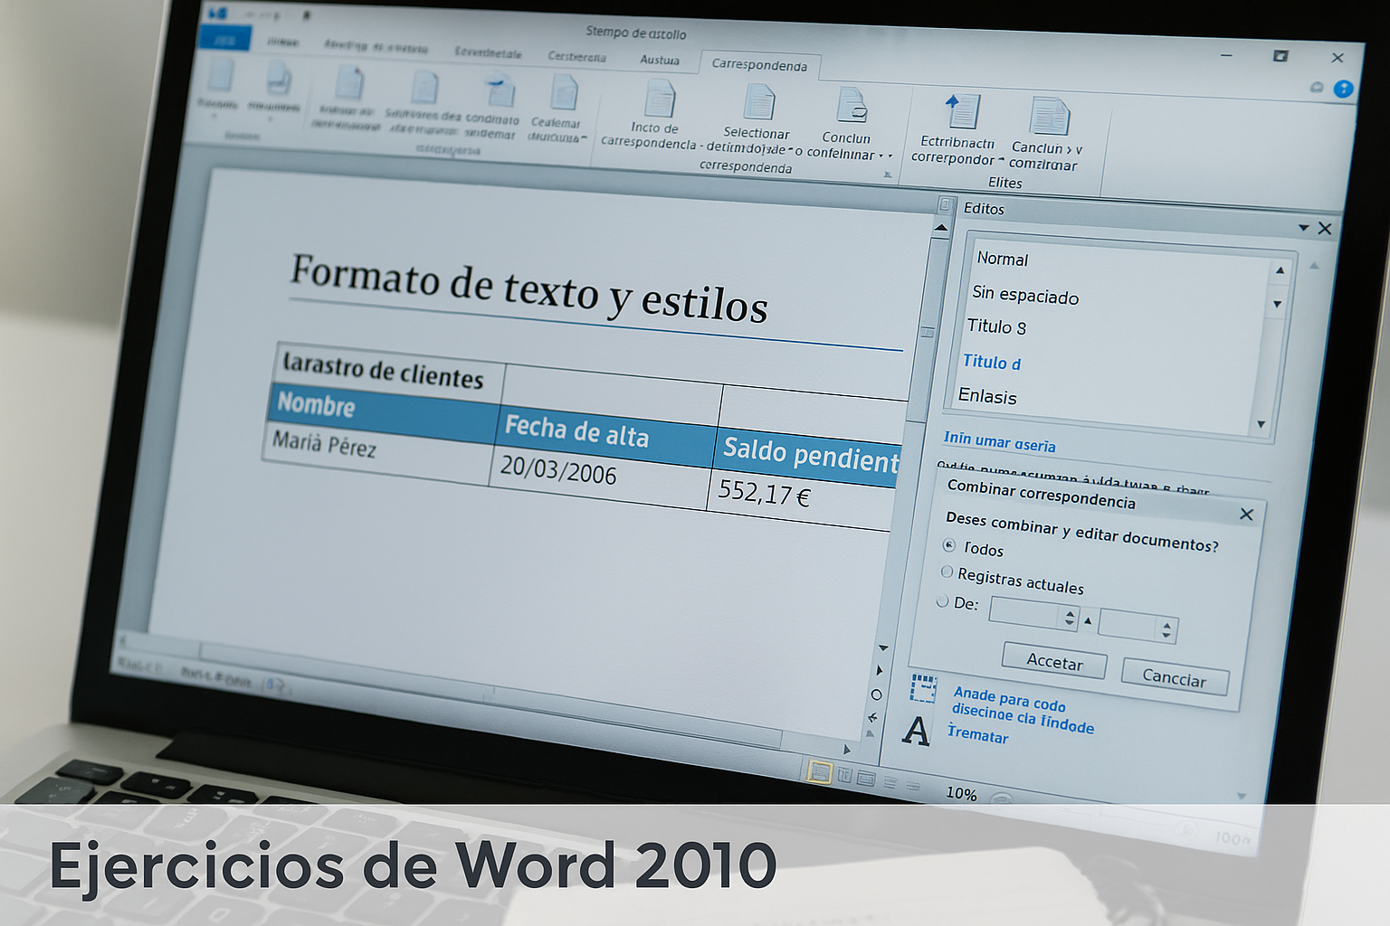The height and width of the screenshot is (926, 1390).
Task: Select the Titulo d style in Editos pane
Action: click(x=992, y=363)
